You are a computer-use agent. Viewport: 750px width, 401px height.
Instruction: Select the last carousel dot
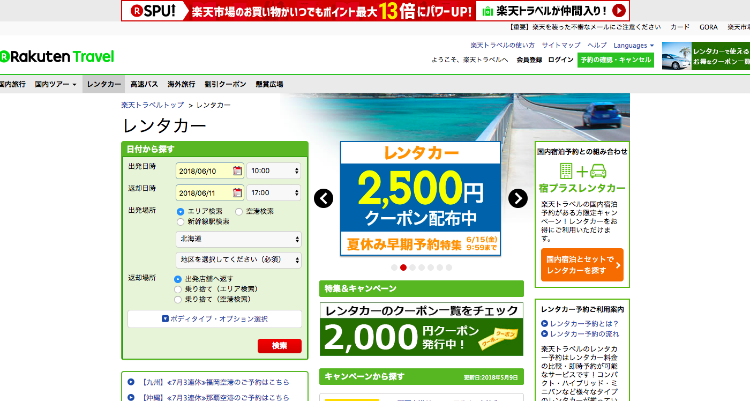coord(449,268)
